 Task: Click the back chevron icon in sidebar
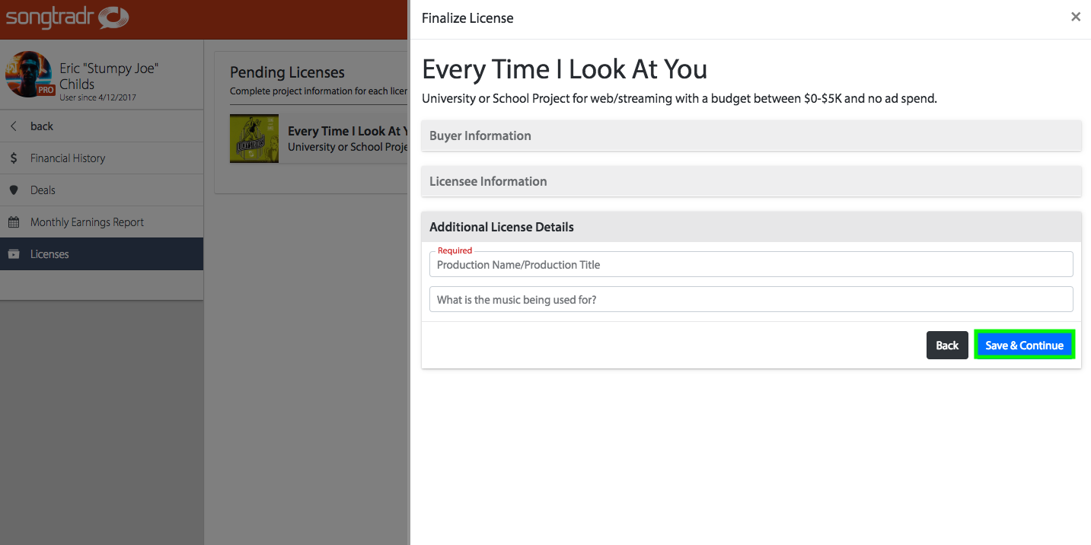(14, 126)
